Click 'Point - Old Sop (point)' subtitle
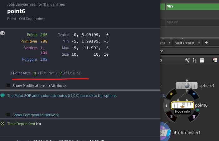Screen dimensions: 219x141 pos(26,19)
